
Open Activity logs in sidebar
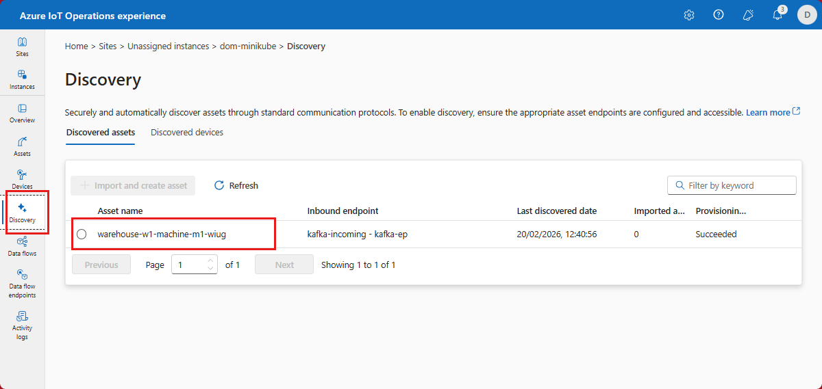[22, 325]
